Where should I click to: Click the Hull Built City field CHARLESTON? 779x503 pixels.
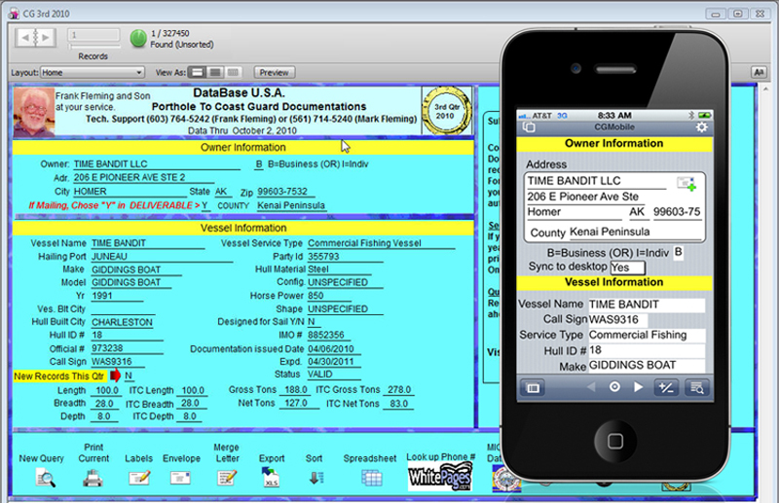(123, 322)
